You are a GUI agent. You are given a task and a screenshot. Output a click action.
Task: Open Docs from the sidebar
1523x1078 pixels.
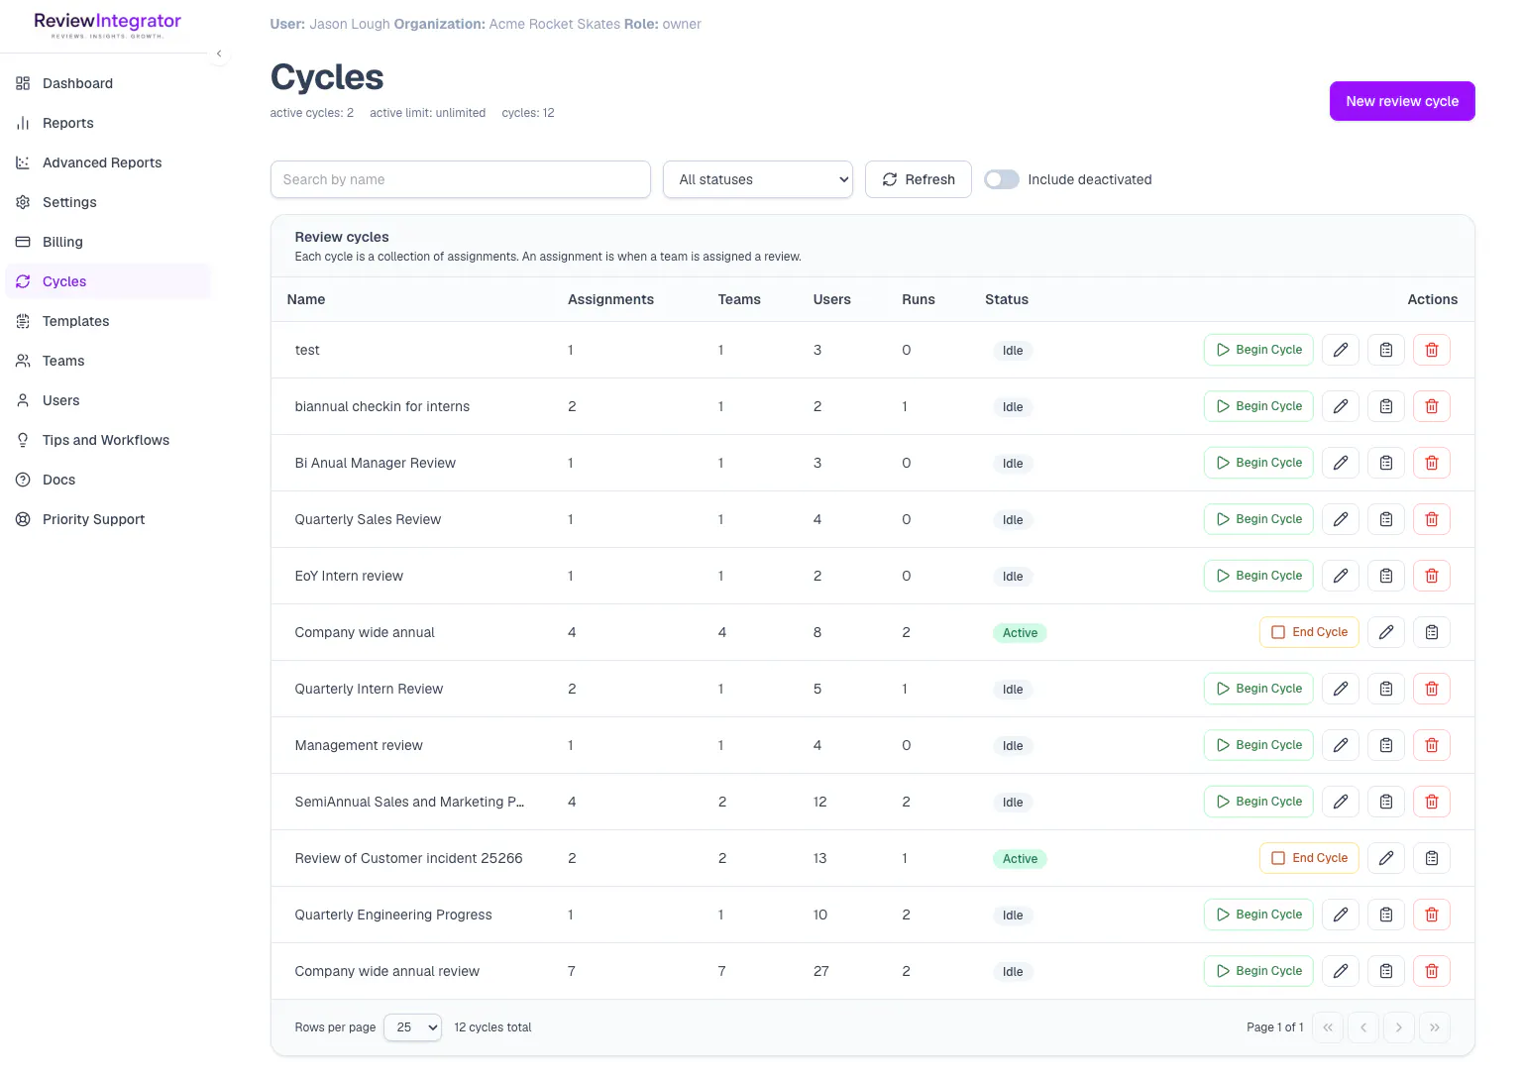click(107, 480)
